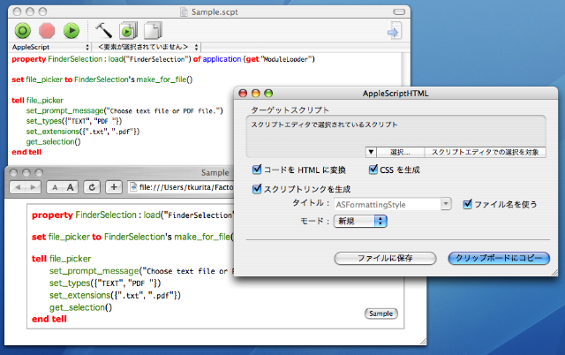Viewport: 565px width, 355px height.
Task: Uncheck the ファイル名を使う checkbox
Action: point(468,204)
